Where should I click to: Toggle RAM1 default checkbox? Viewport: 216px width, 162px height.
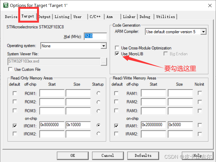116,93
